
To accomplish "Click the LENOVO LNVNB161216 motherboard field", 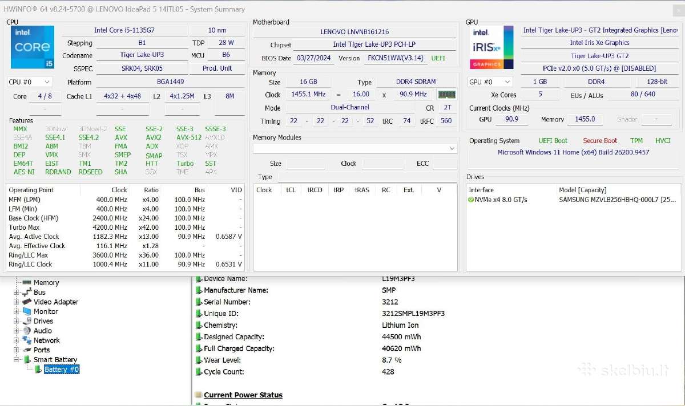I will (x=354, y=33).
